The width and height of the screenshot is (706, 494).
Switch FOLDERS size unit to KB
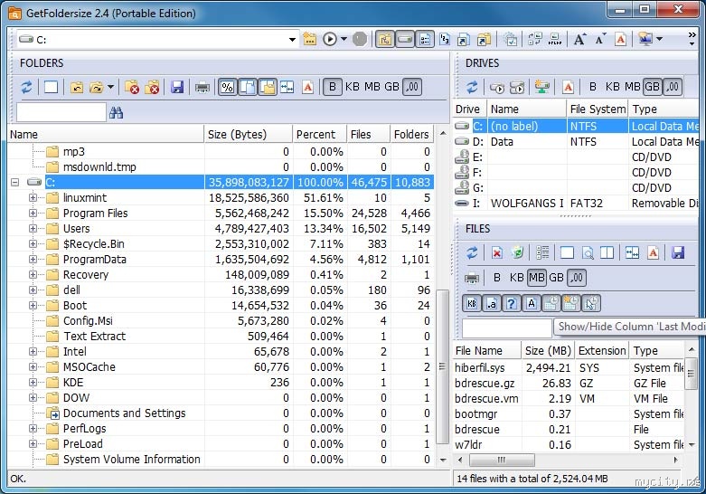click(353, 87)
